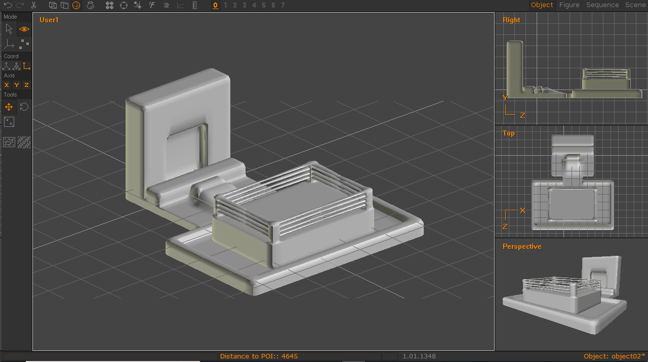Image resolution: width=648 pixels, height=362 pixels.
Task: Switch to the Figure tab
Action: pyautogui.click(x=569, y=5)
